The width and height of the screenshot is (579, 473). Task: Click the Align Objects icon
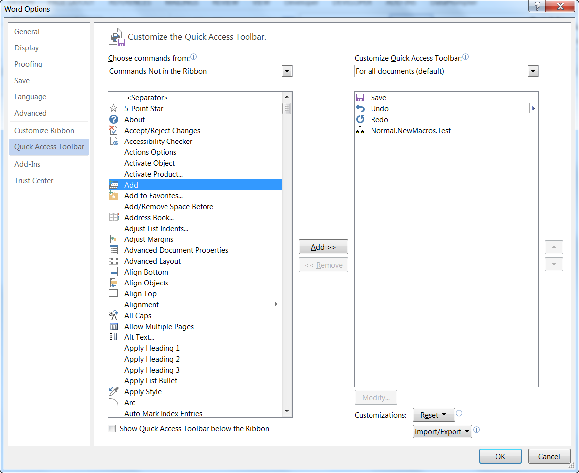pos(113,283)
